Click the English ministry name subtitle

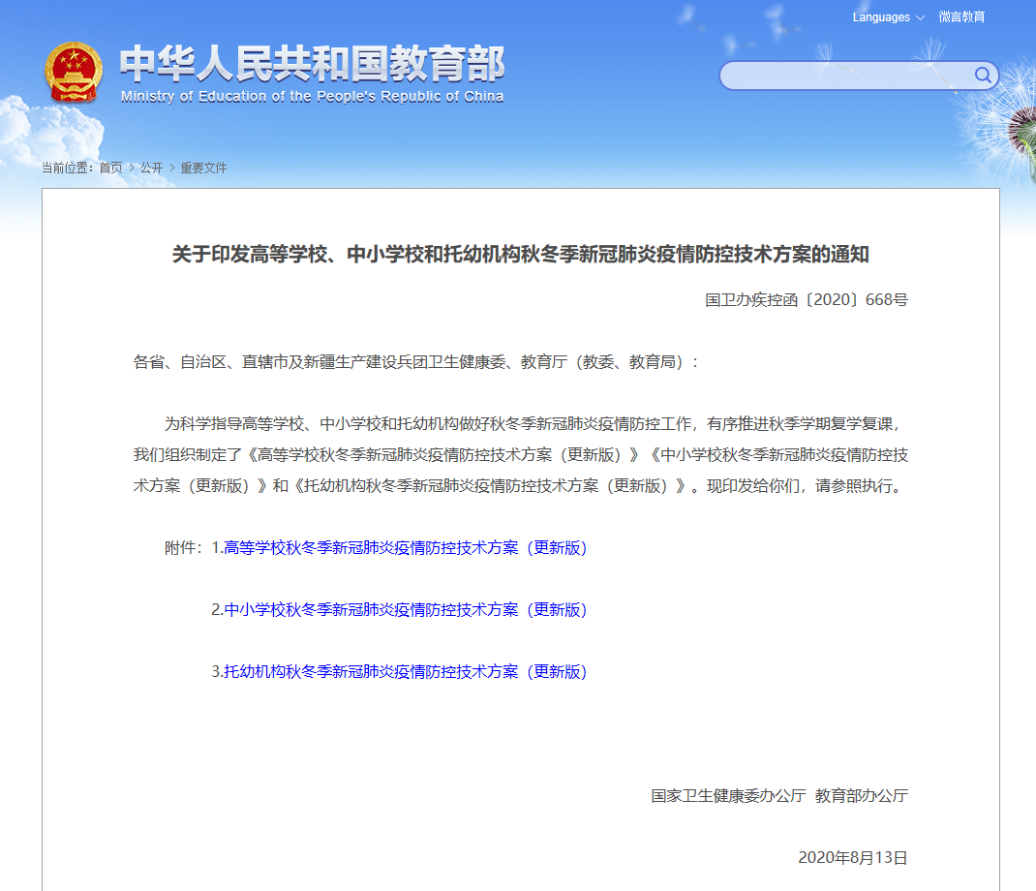point(312,97)
